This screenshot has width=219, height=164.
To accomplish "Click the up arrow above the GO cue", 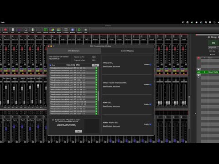I will (x=198, y=69).
